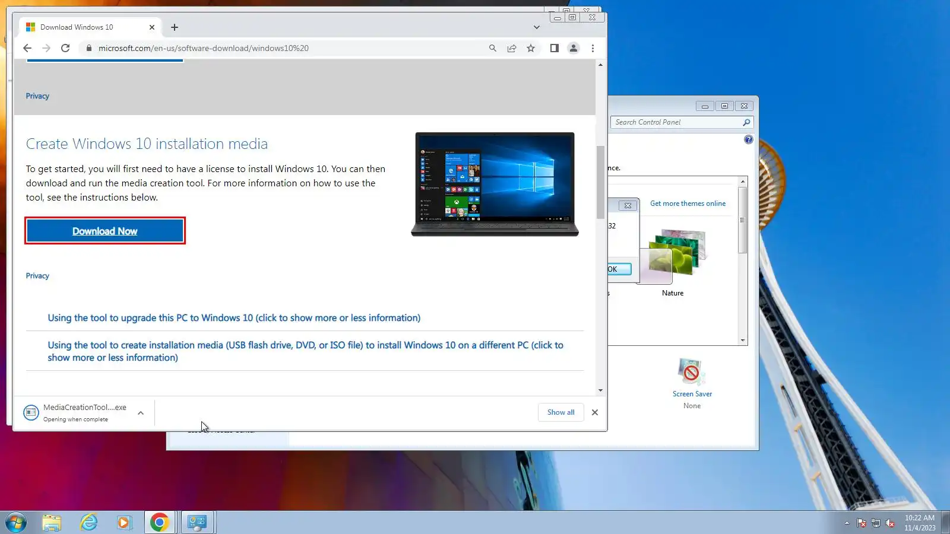Switch to Control Panel taskbar button

[x=197, y=523]
